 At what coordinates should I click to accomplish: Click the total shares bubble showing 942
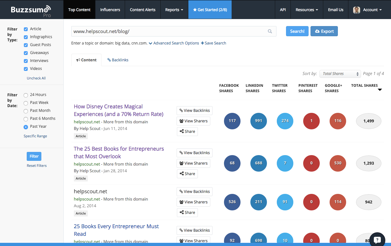368,202
